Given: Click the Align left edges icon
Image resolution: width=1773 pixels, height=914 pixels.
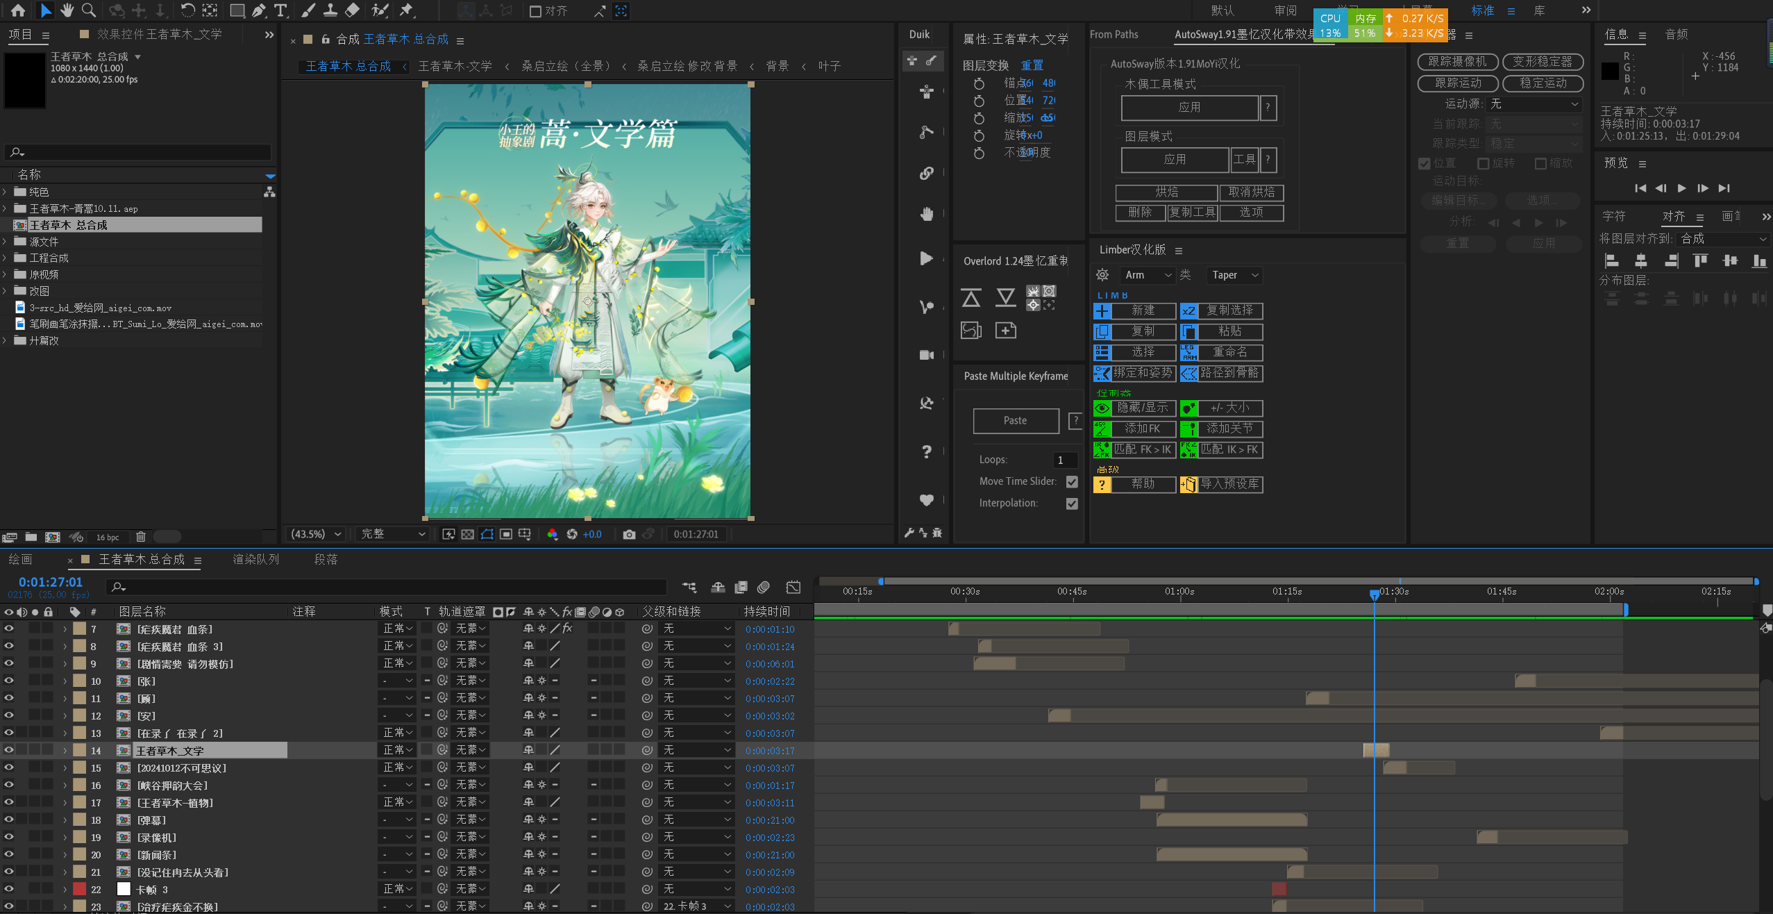Looking at the screenshot, I should point(1612,261).
